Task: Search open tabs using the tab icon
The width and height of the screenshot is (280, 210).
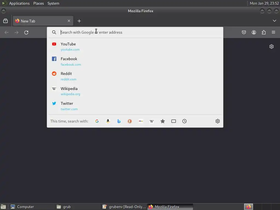Action: coord(174,121)
